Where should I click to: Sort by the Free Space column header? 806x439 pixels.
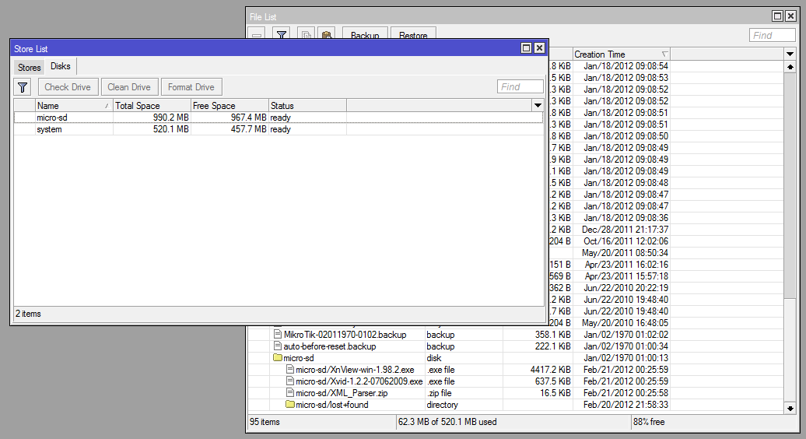point(230,105)
